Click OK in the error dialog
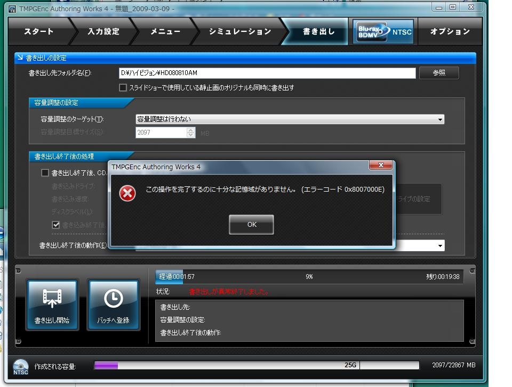 251,224
